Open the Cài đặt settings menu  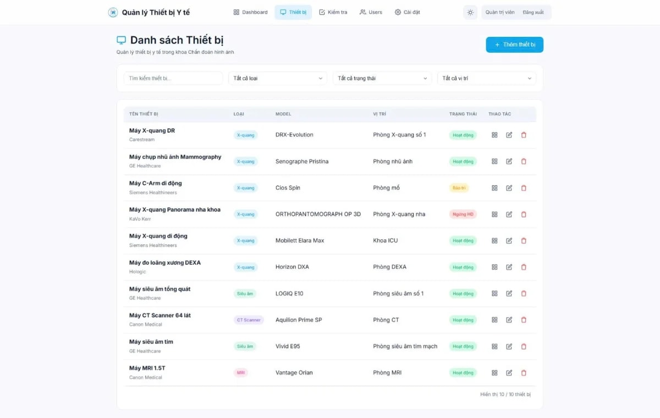[x=407, y=12]
